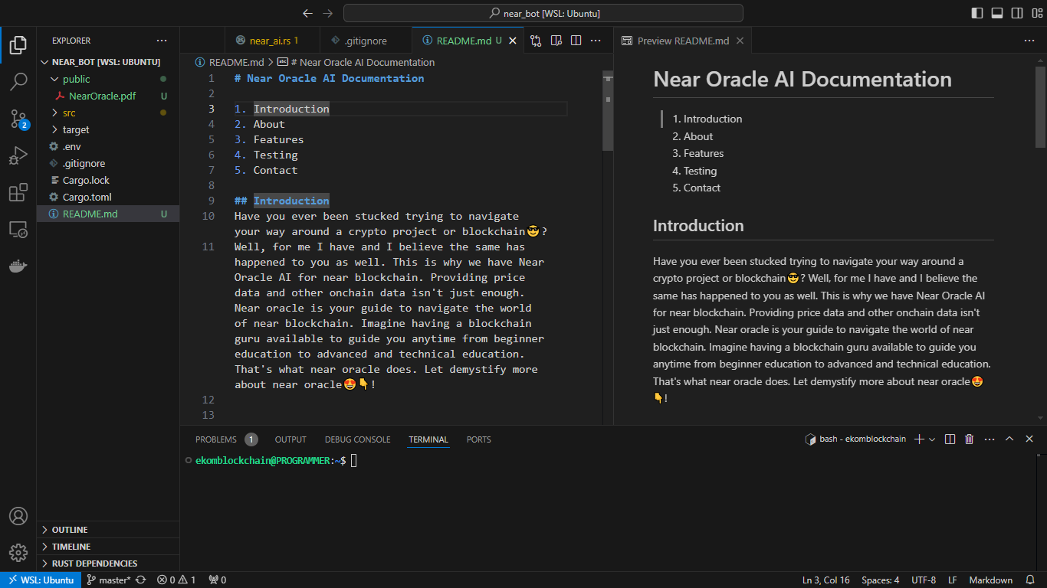Viewport: 1047px width, 588px height.
Task: Open Explorer Views and More Actions menu
Action: pos(162,41)
